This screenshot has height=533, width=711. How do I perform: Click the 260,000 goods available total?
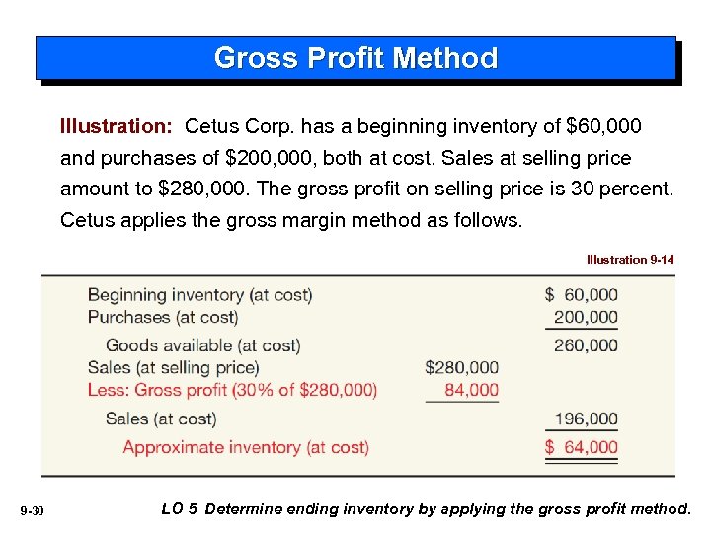586,345
